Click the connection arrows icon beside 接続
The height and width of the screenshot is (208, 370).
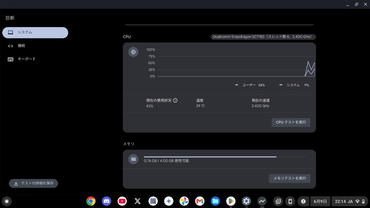pyautogui.click(x=10, y=46)
